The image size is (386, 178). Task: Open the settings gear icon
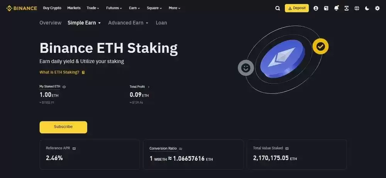(378, 8)
